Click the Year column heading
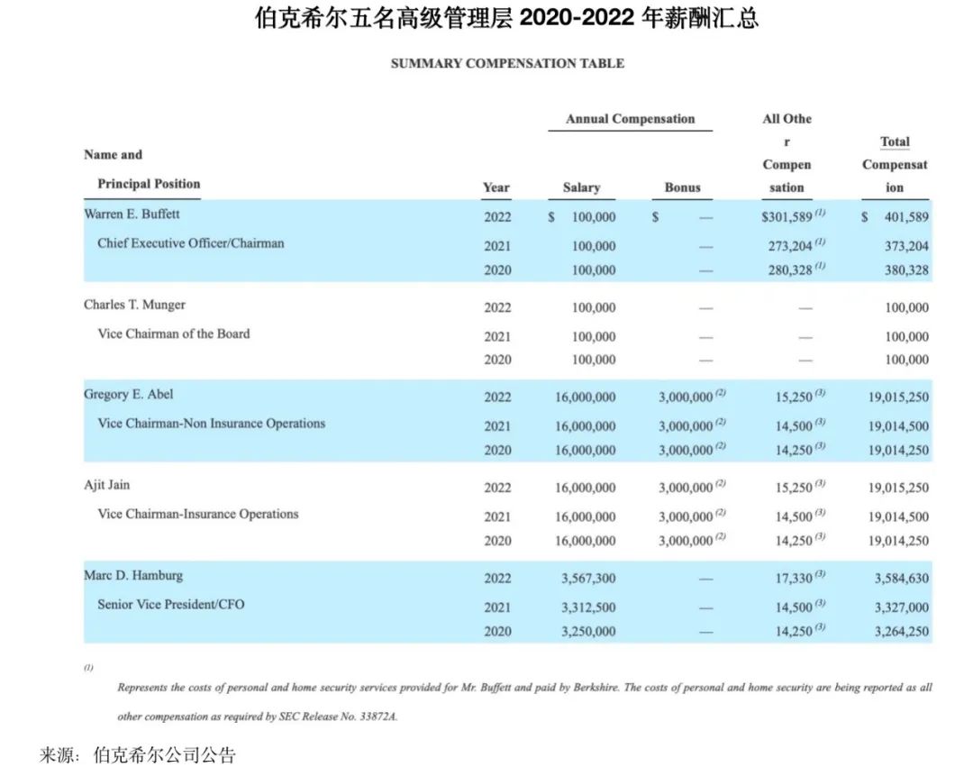 (496, 187)
